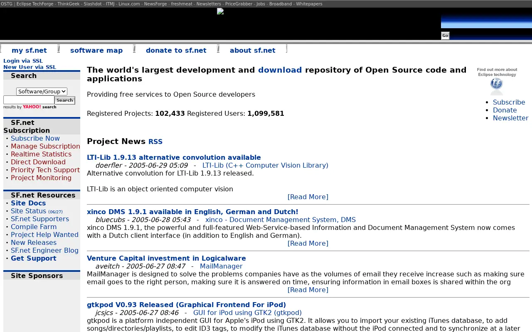The height and width of the screenshot is (332, 532).
Task: Open Site Docs
Action: click(28, 203)
